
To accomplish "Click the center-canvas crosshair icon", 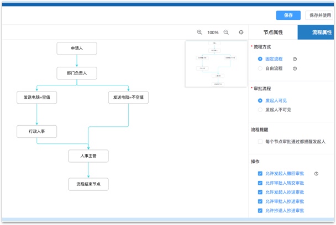I will click(241, 33).
